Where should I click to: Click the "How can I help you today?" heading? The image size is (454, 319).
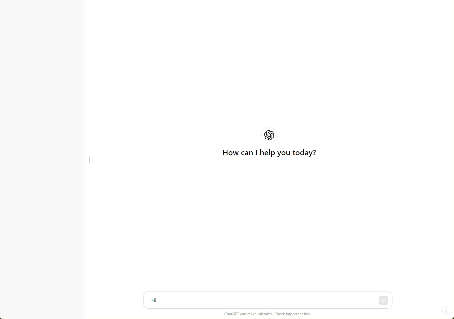coord(269,153)
